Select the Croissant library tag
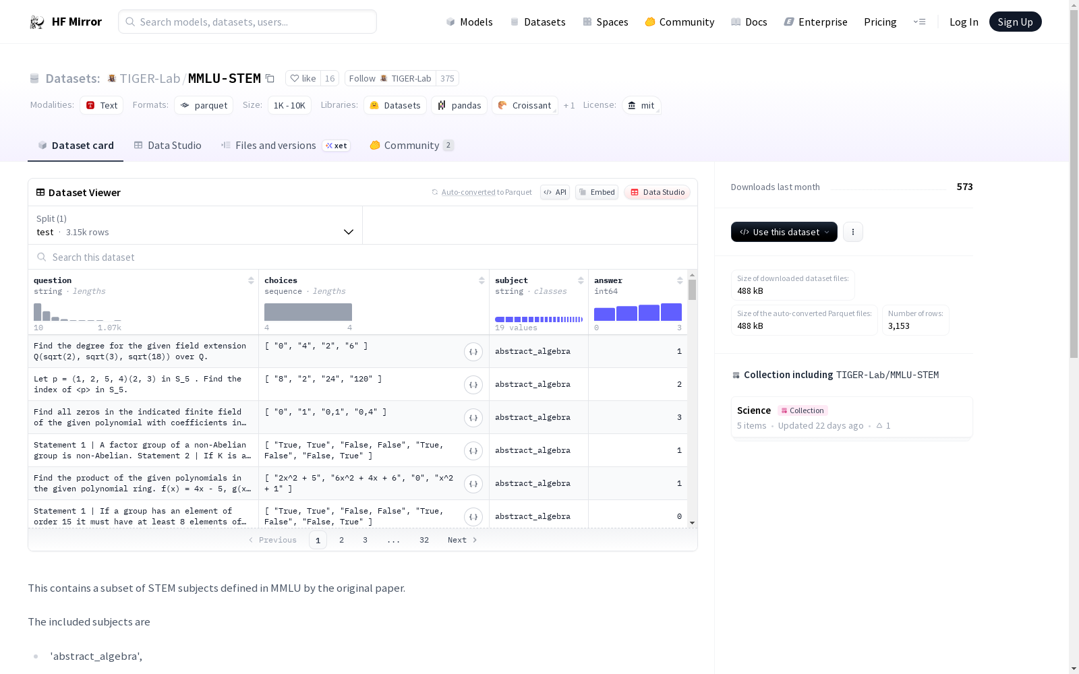Screen dimensions: 1079x674 click(525, 105)
